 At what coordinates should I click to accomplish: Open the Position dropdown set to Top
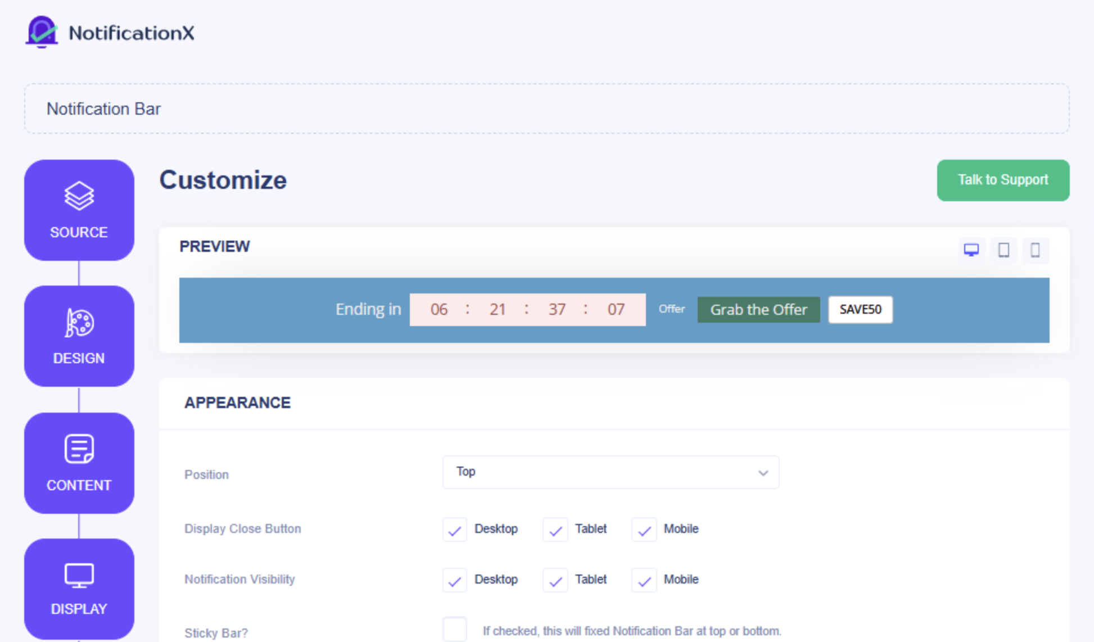611,472
